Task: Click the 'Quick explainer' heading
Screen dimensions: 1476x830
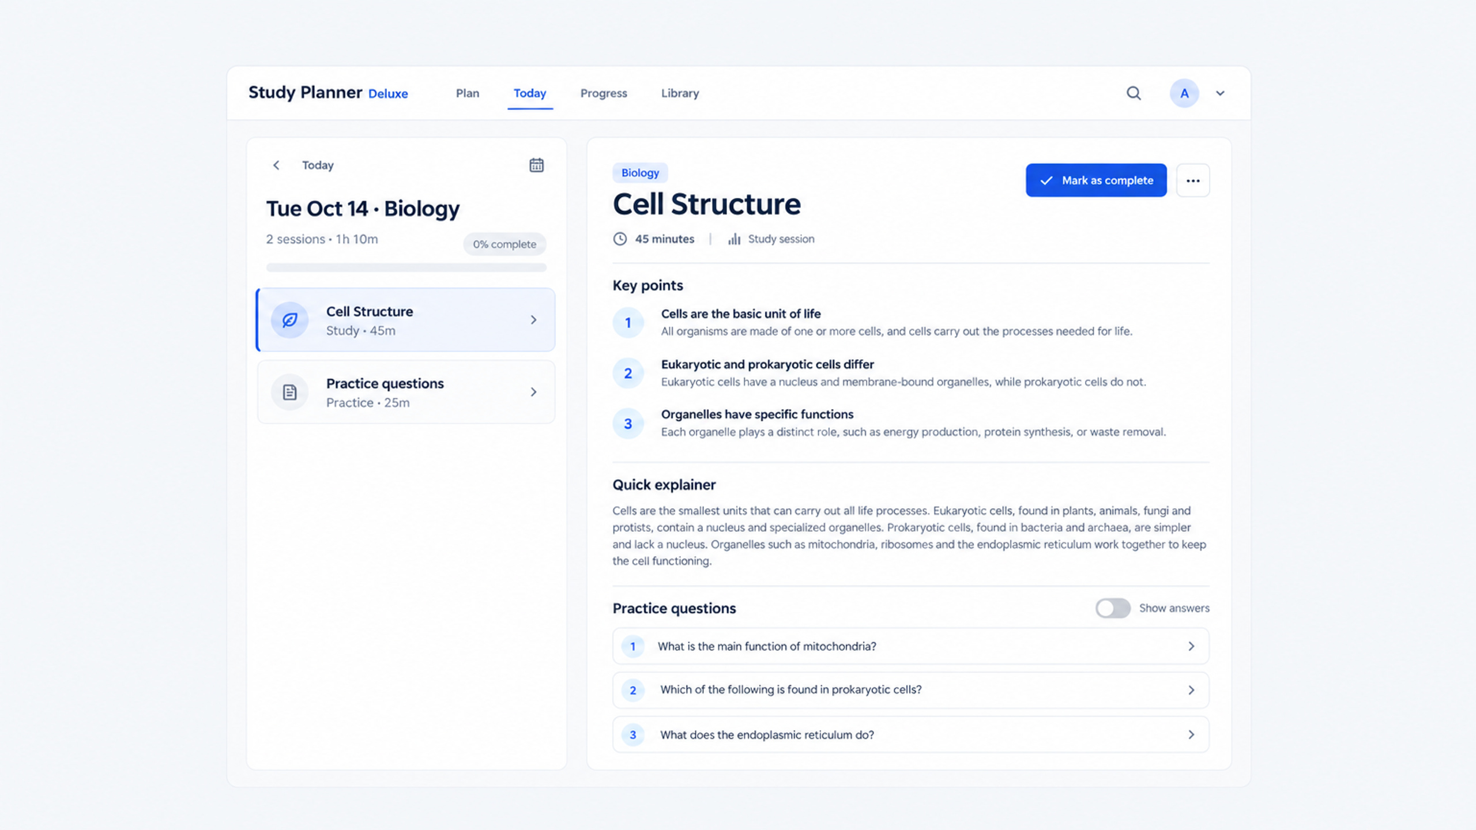Action: click(664, 485)
